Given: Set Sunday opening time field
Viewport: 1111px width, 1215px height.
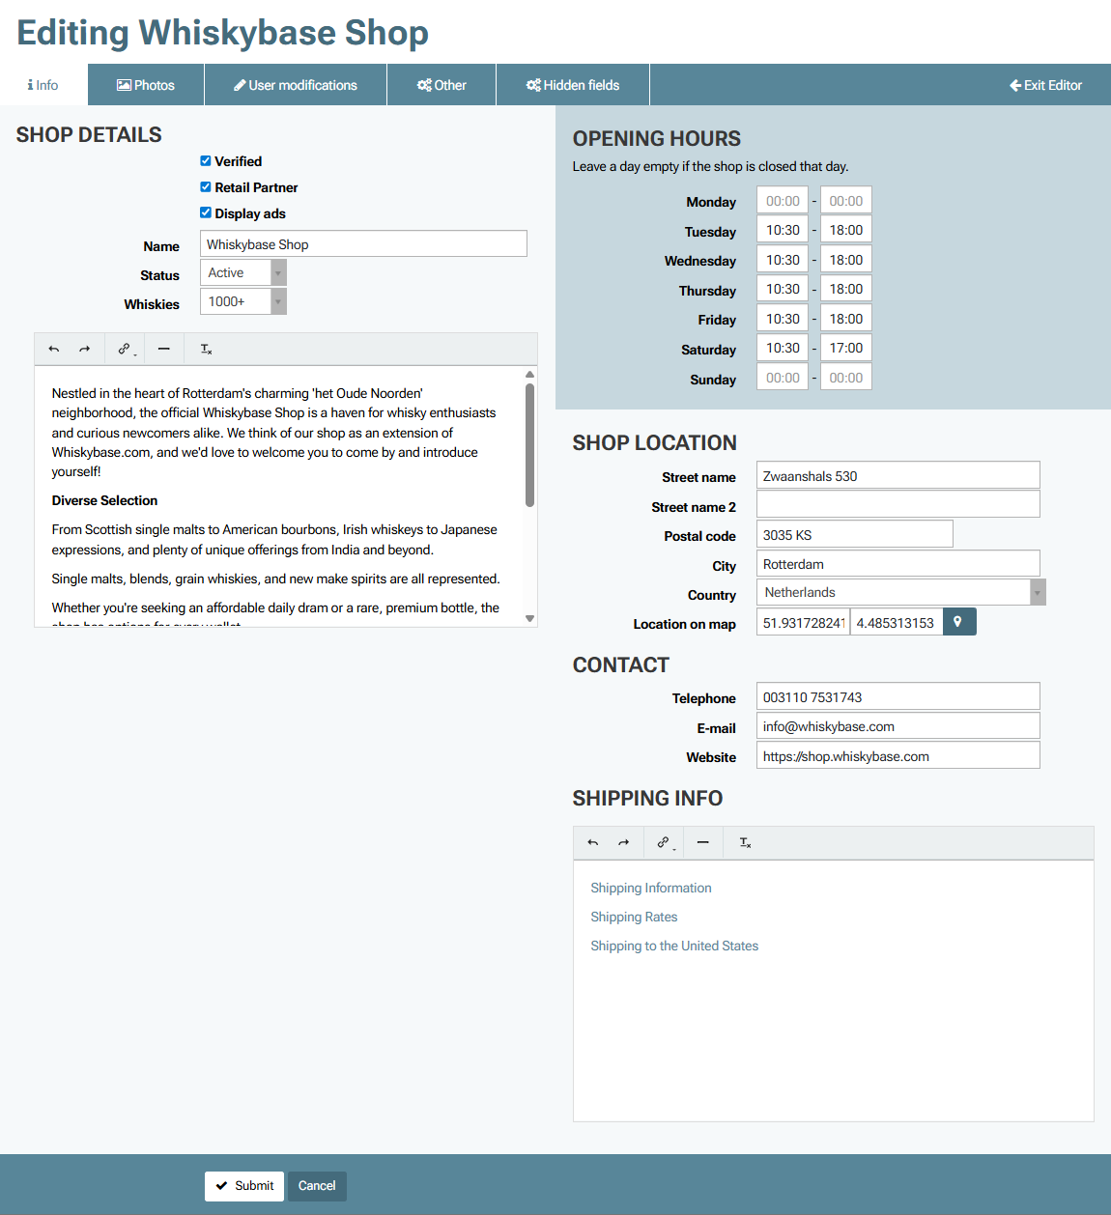Looking at the screenshot, I should [x=783, y=377].
